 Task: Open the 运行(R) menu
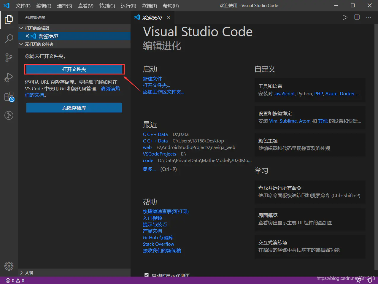128,6
